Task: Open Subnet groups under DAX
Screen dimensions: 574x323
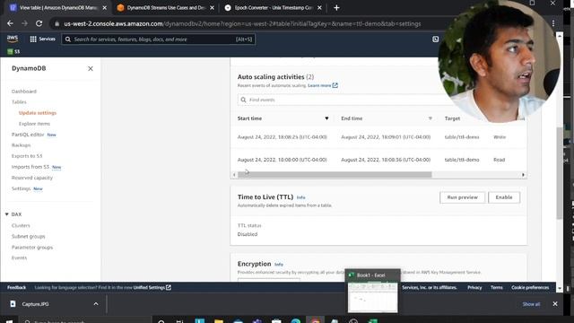Action: point(28,236)
